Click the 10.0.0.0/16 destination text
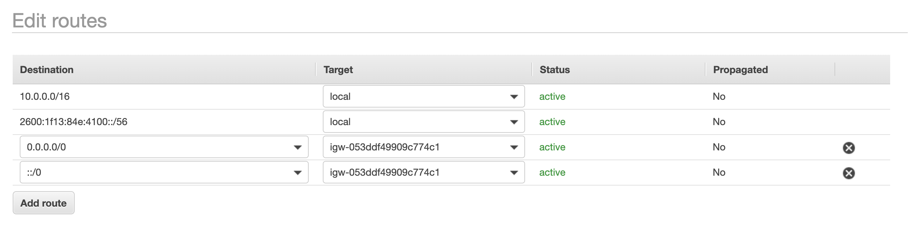The width and height of the screenshot is (912, 227). [x=45, y=97]
